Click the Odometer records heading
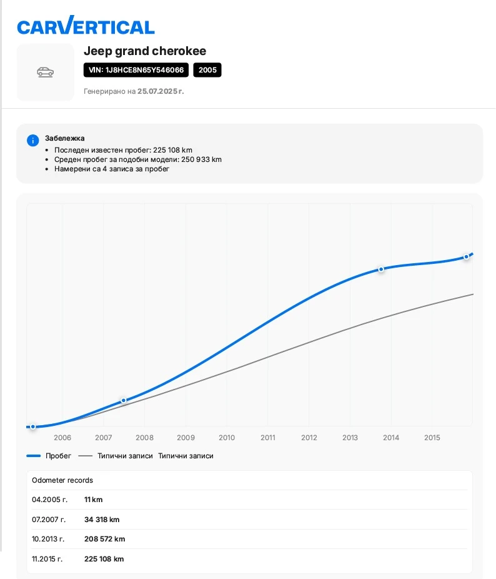Screen dimensions: 496x579 tap(62, 480)
